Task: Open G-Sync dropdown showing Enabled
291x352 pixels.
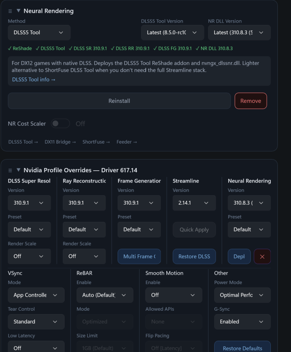Action: pyautogui.click(x=242, y=321)
